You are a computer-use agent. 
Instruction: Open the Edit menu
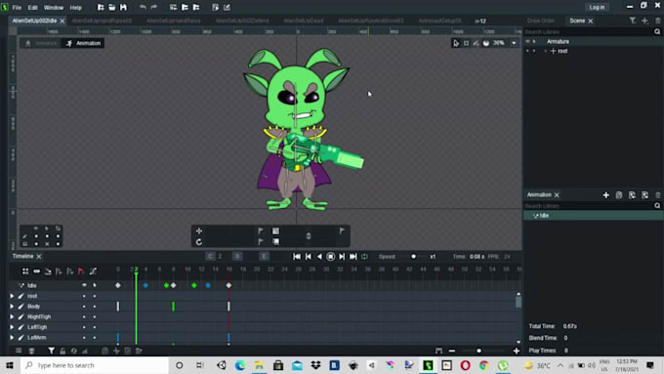click(32, 7)
